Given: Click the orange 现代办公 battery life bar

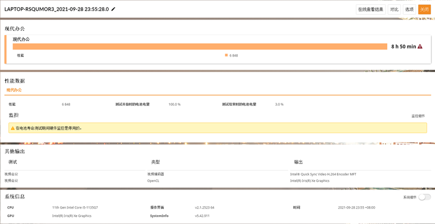Looking at the screenshot, I should click(x=200, y=46).
